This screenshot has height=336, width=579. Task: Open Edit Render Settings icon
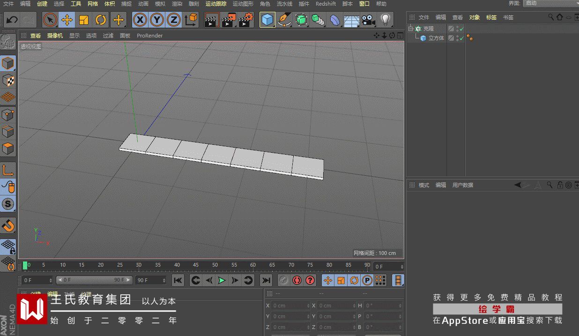245,20
